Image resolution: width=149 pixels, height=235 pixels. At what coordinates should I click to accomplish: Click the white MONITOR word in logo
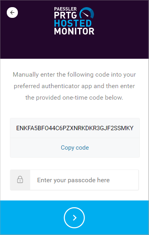point(74,31)
